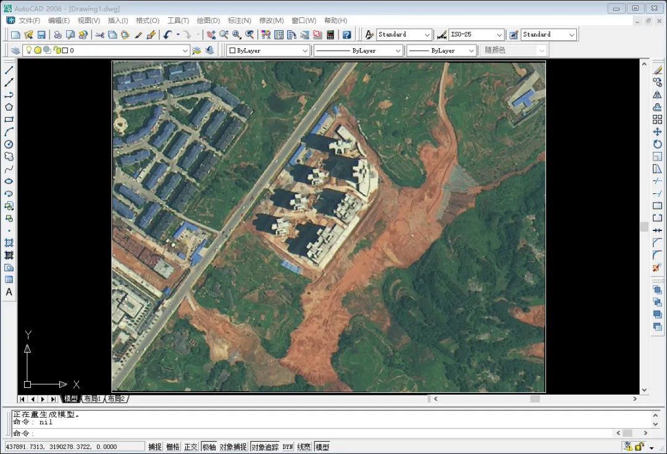Viewport: 667px width, 454px height.
Task: Open the 绘图(D) menu
Action: pos(208,20)
